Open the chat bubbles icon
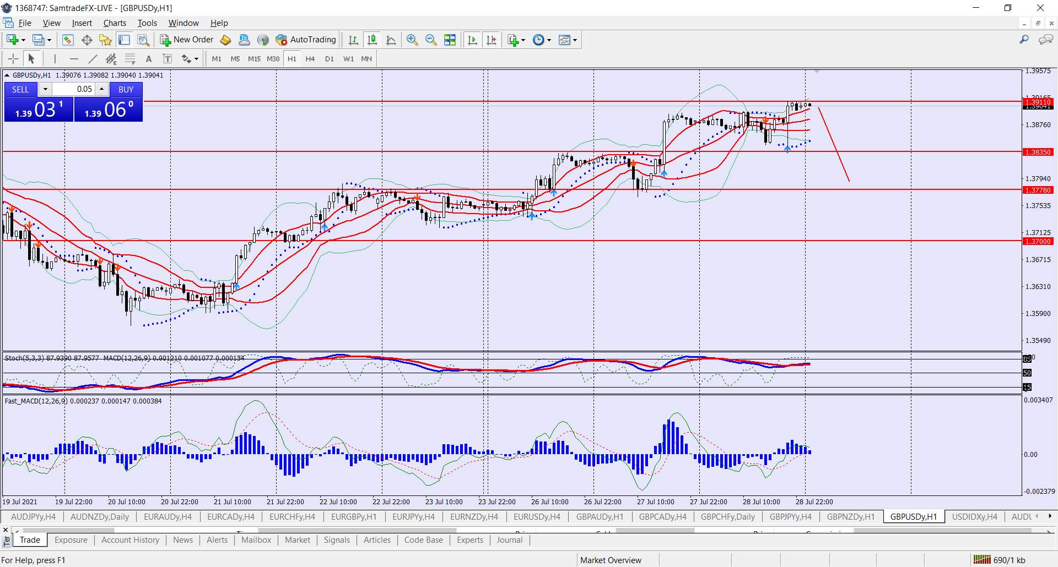 pos(1045,40)
